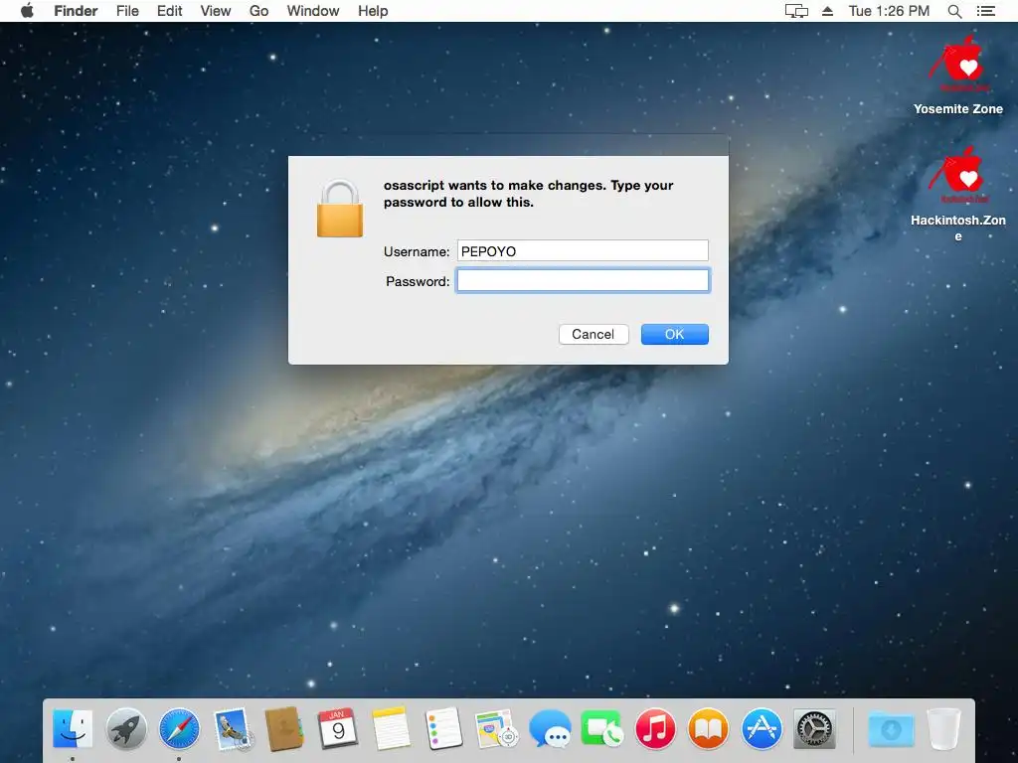Click the gold padlock icon in dialog
This screenshot has width=1018, height=763.
340,209
